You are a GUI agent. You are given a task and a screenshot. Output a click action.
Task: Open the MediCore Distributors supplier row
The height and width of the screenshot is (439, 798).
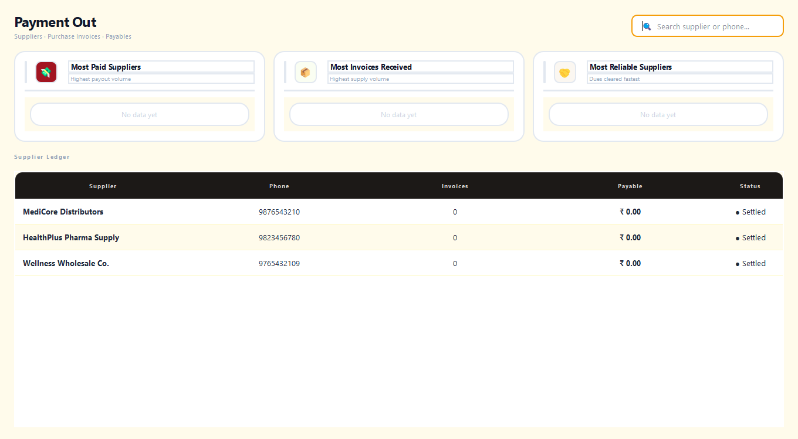[x=399, y=212]
